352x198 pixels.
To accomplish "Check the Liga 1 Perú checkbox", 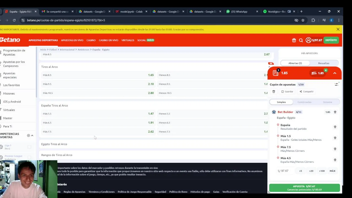I will (x=29, y=147).
